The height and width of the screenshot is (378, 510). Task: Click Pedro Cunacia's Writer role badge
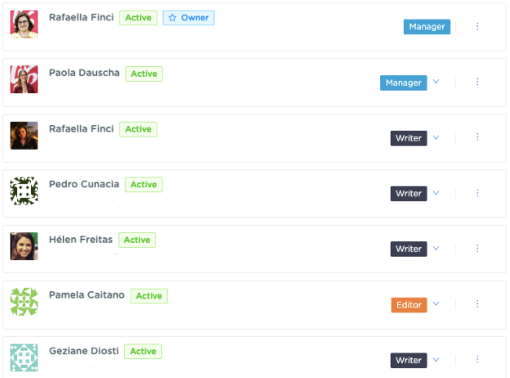click(409, 193)
